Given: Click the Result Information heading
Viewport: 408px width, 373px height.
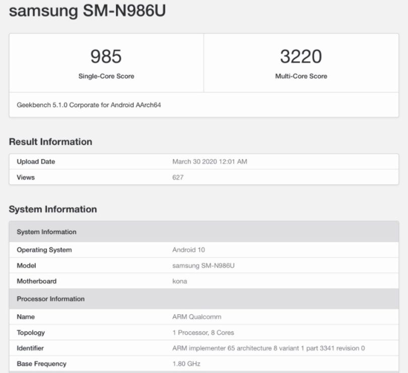Looking at the screenshot, I should (50, 142).
